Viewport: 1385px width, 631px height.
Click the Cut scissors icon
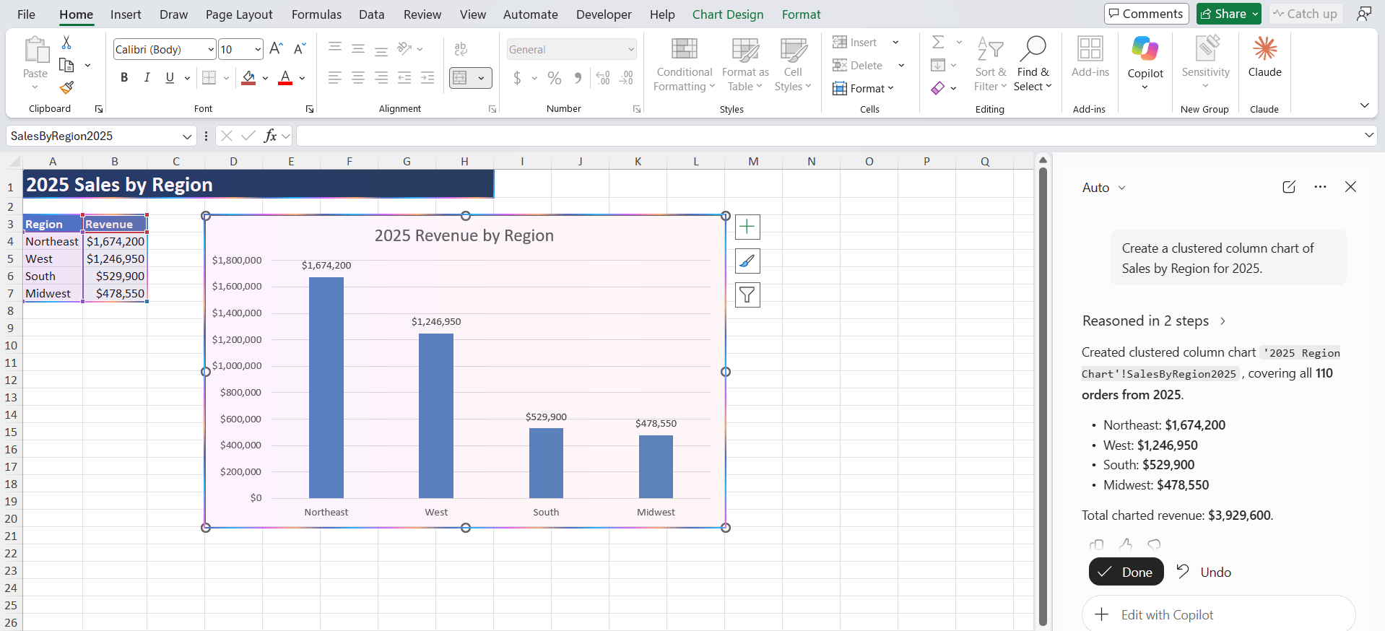(66, 43)
